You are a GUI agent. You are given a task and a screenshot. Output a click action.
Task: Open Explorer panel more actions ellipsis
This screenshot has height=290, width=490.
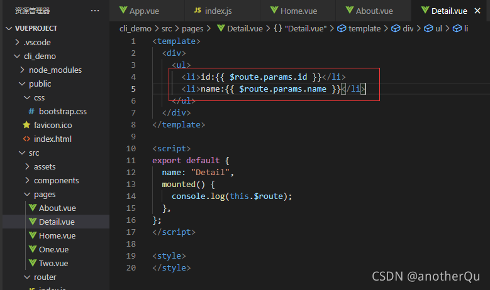coord(95,11)
